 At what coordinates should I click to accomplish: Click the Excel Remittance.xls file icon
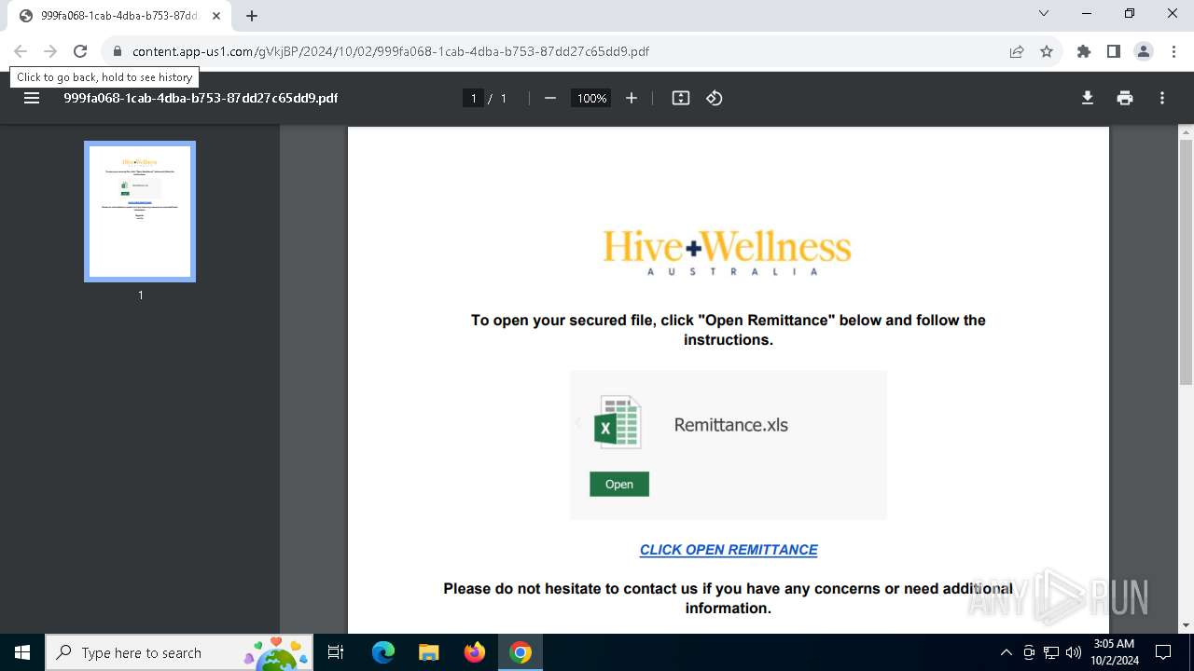click(618, 423)
